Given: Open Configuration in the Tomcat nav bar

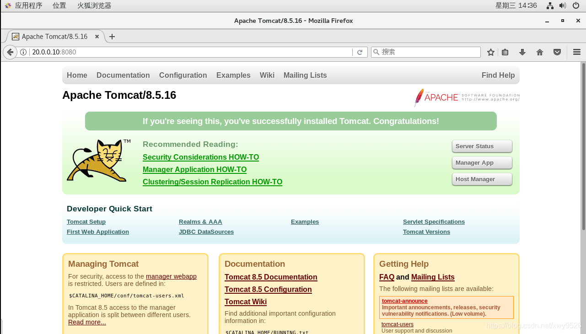Looking at the screenshot, I should (183, 75).
